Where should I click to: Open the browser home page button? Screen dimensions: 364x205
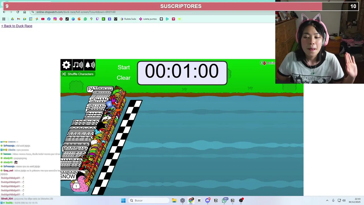coord(24,12)
